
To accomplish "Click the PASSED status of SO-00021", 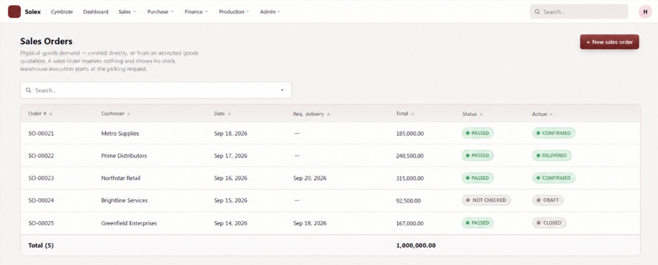I will 478,133.
